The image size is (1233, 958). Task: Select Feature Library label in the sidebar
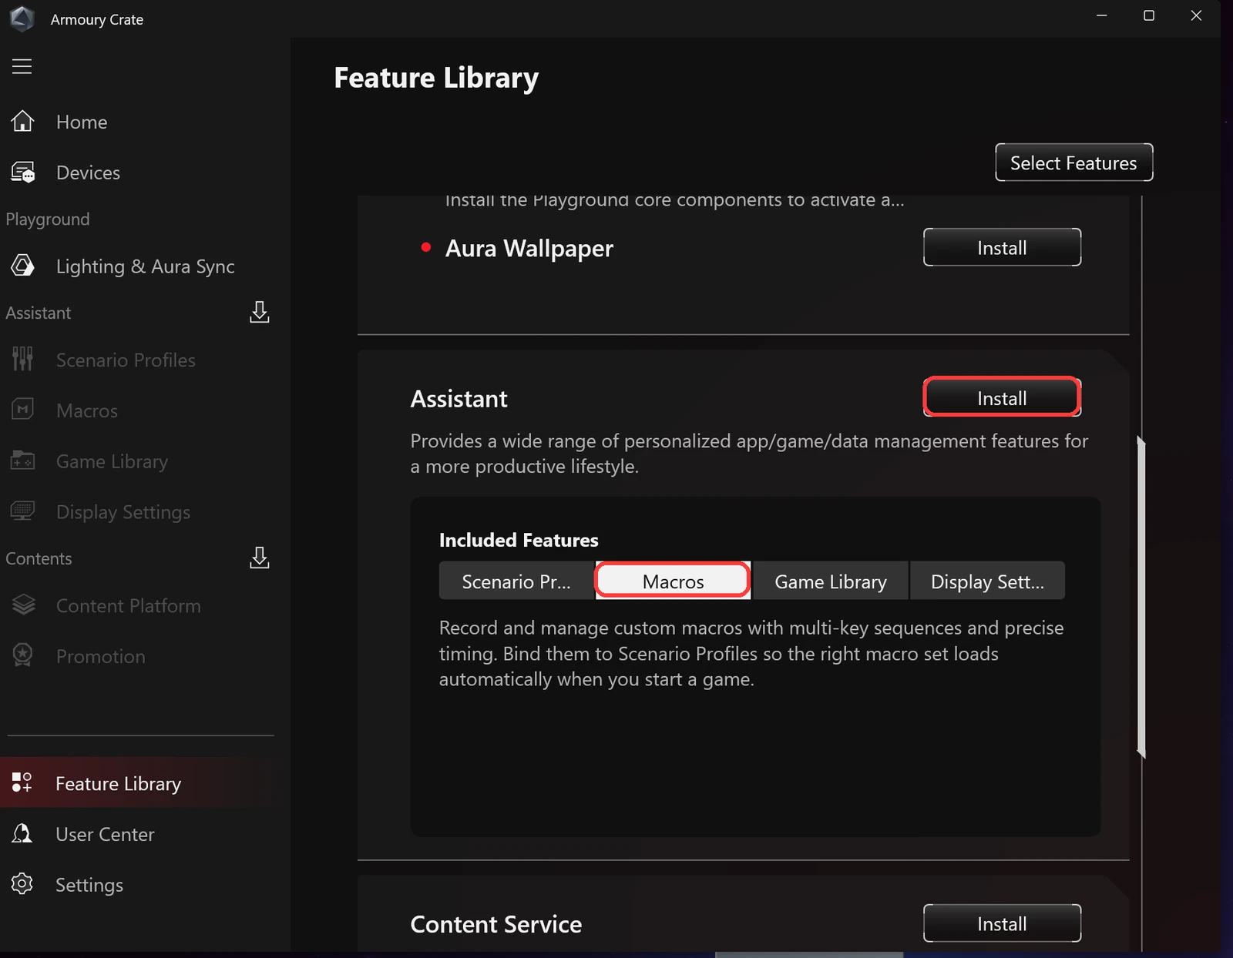(x=119, y=783)
